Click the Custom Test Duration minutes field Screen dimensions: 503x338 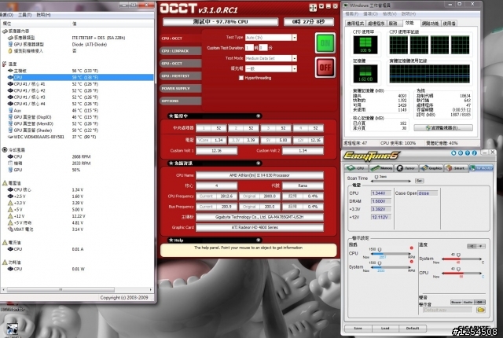[263, 47]
